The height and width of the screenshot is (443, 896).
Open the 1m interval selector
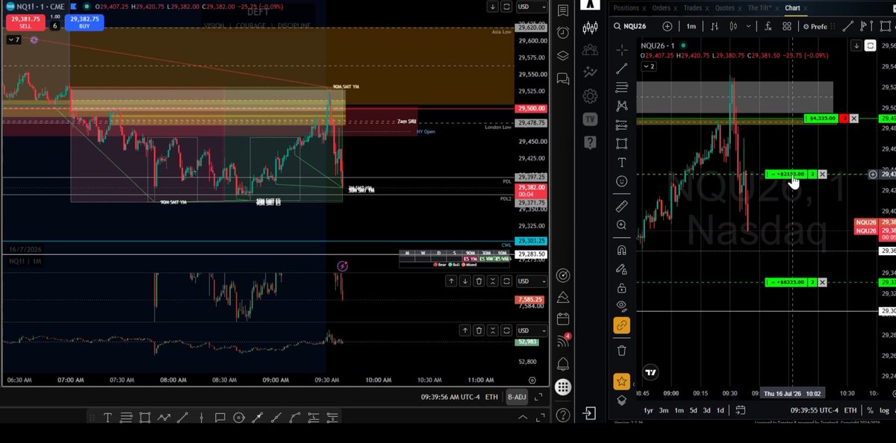691,26
